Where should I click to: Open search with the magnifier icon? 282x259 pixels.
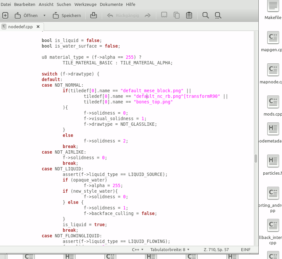[206, 15]
